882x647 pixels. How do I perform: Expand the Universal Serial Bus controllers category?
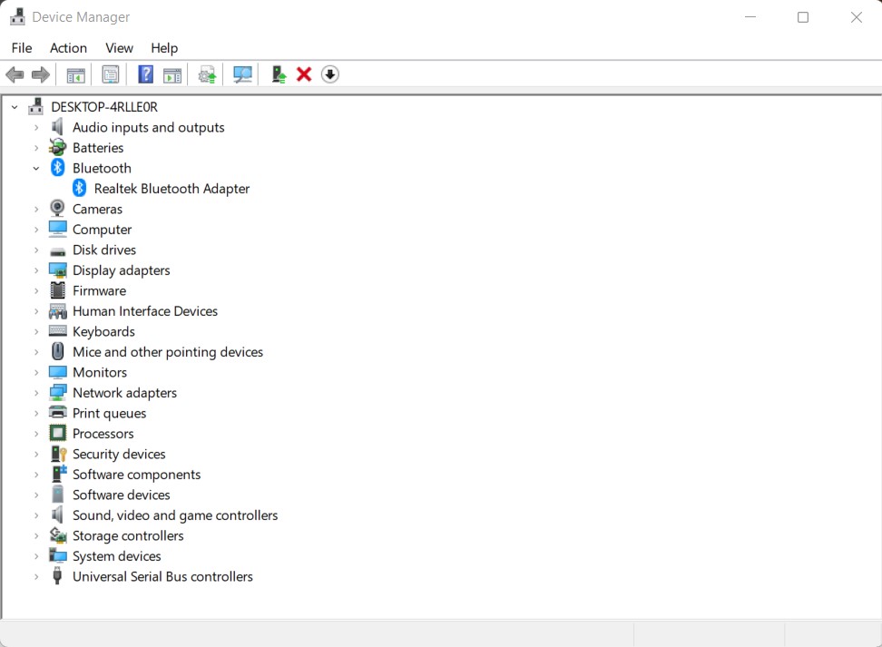tap(36, 576)
